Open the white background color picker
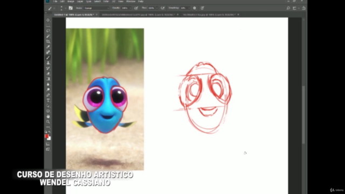Image resolution: width=345 pixels, height=194 pixels. click(x=50, y=138)
